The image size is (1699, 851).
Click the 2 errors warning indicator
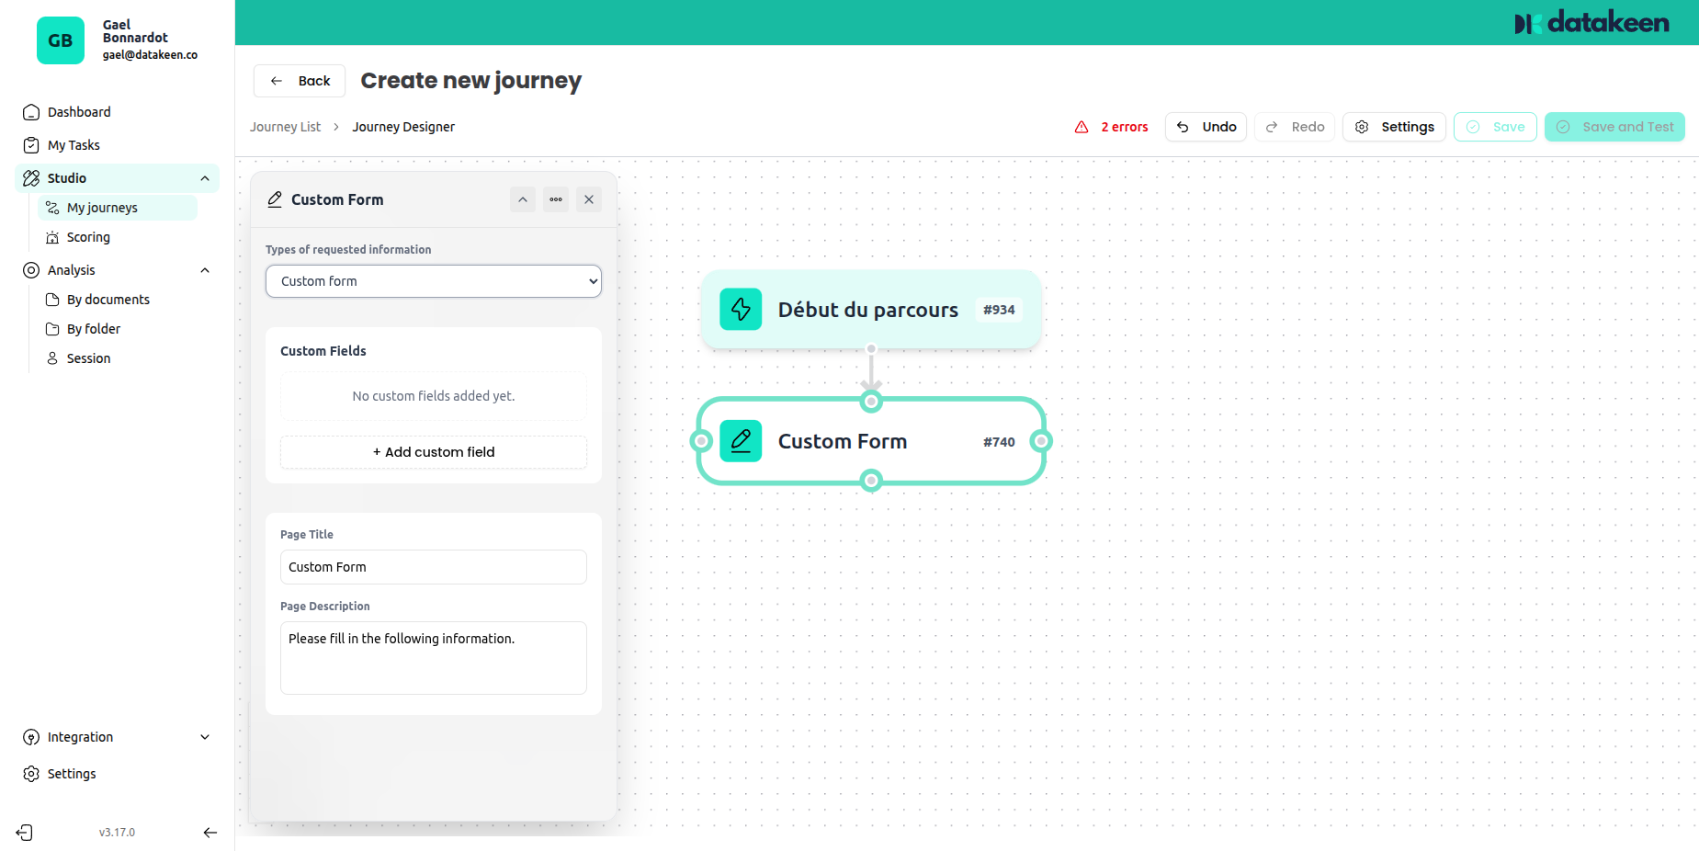click(x=1112, y=127)
